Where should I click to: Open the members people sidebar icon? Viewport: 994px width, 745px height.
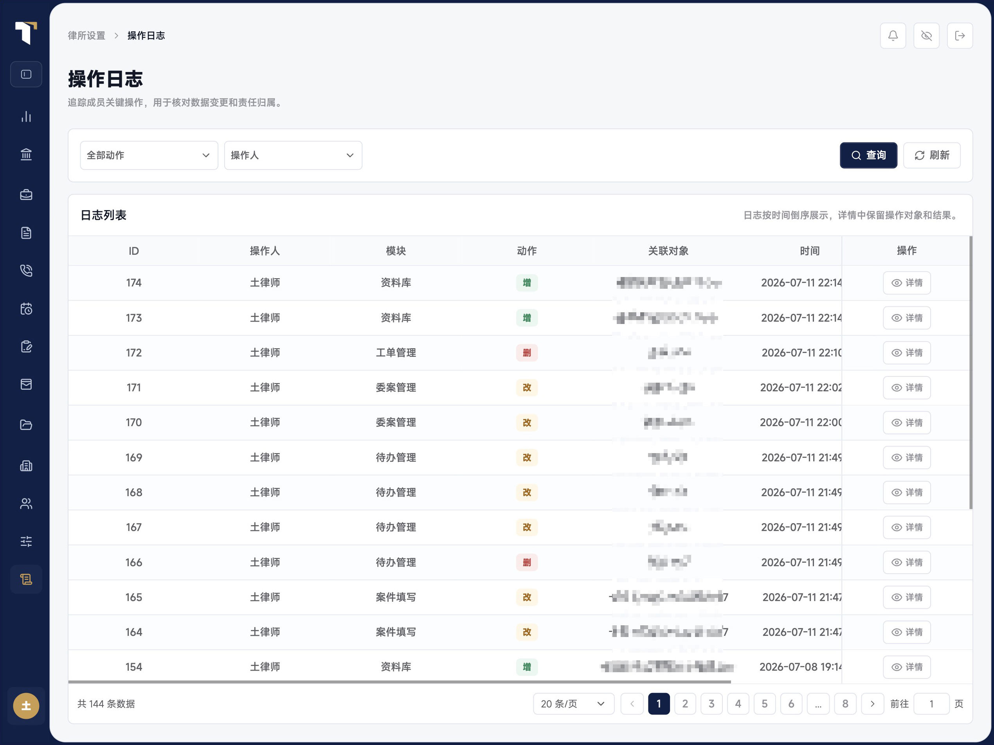pyautogui.click(x=26, y=503)
